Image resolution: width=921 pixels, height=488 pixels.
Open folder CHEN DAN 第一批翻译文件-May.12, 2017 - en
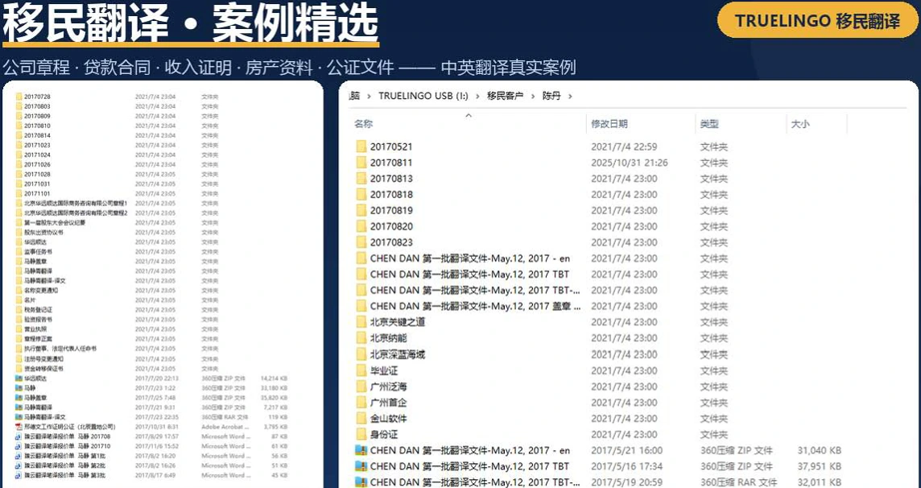click(x=470, y=258)
